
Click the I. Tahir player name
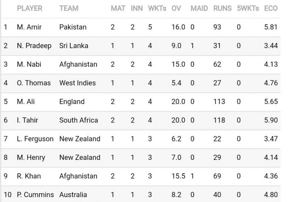point(28,120)
